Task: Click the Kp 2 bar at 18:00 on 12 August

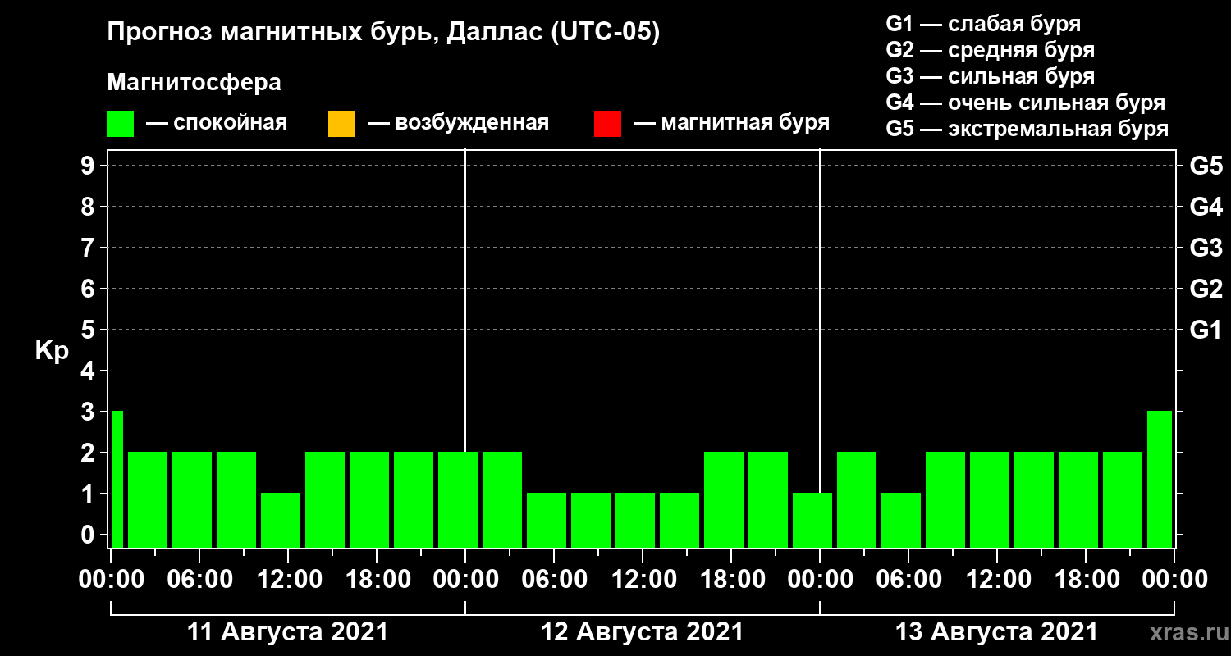Action: pos(724,499)
